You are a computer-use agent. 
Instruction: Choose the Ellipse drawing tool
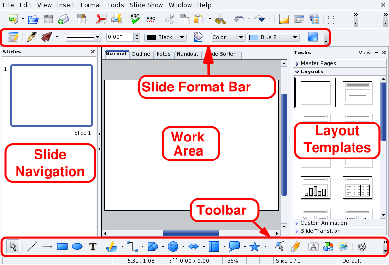click(x=77, y=247)
